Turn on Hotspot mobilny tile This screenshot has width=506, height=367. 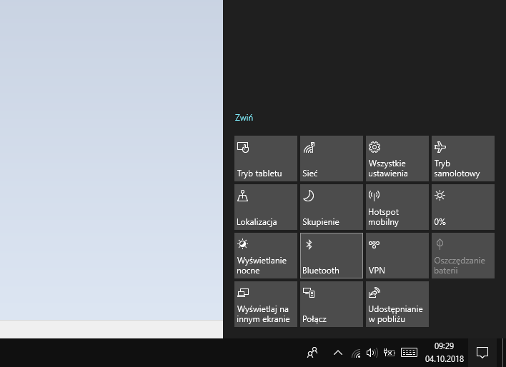(397, 207)
